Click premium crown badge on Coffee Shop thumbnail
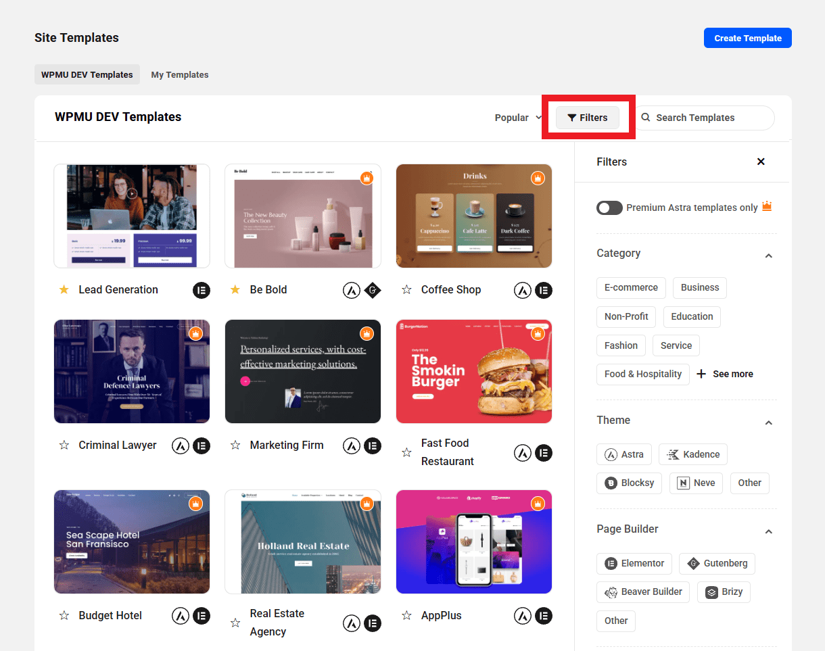 pyautogui.click(x=538, y=178)
